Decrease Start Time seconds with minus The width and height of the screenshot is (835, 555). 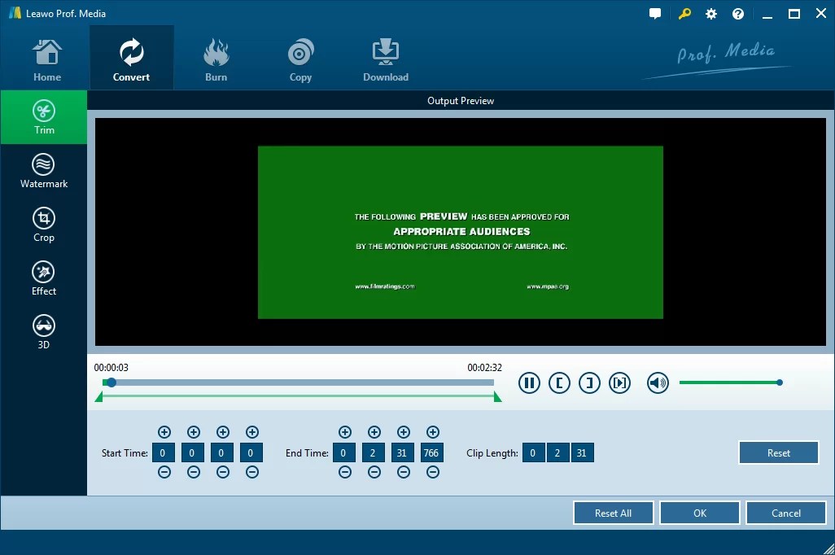223,472
